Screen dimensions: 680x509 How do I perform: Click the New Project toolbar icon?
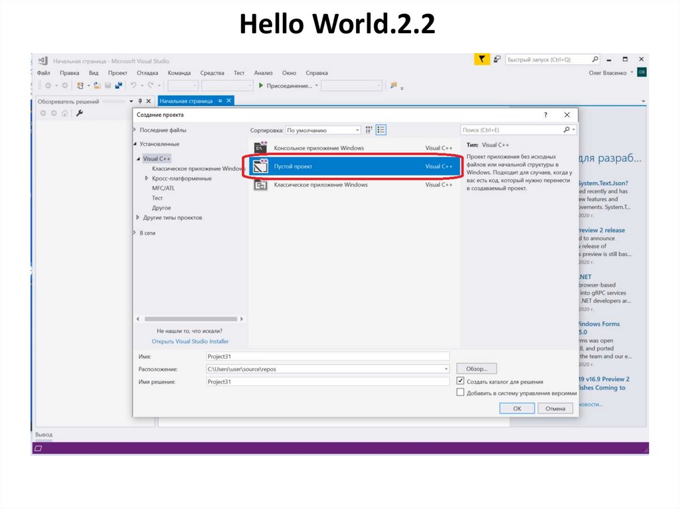(80, 86)
